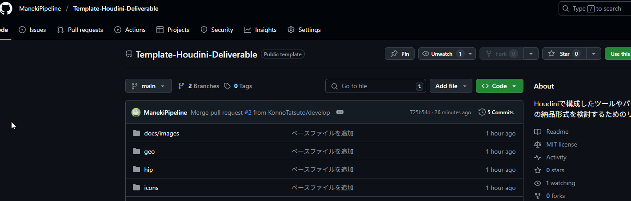Open pull request #2 link
631x201 pixels.
(248, 112)
